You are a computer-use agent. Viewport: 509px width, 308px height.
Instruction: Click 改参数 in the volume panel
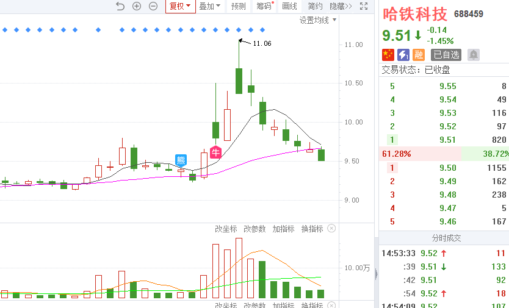pos(254,229)
